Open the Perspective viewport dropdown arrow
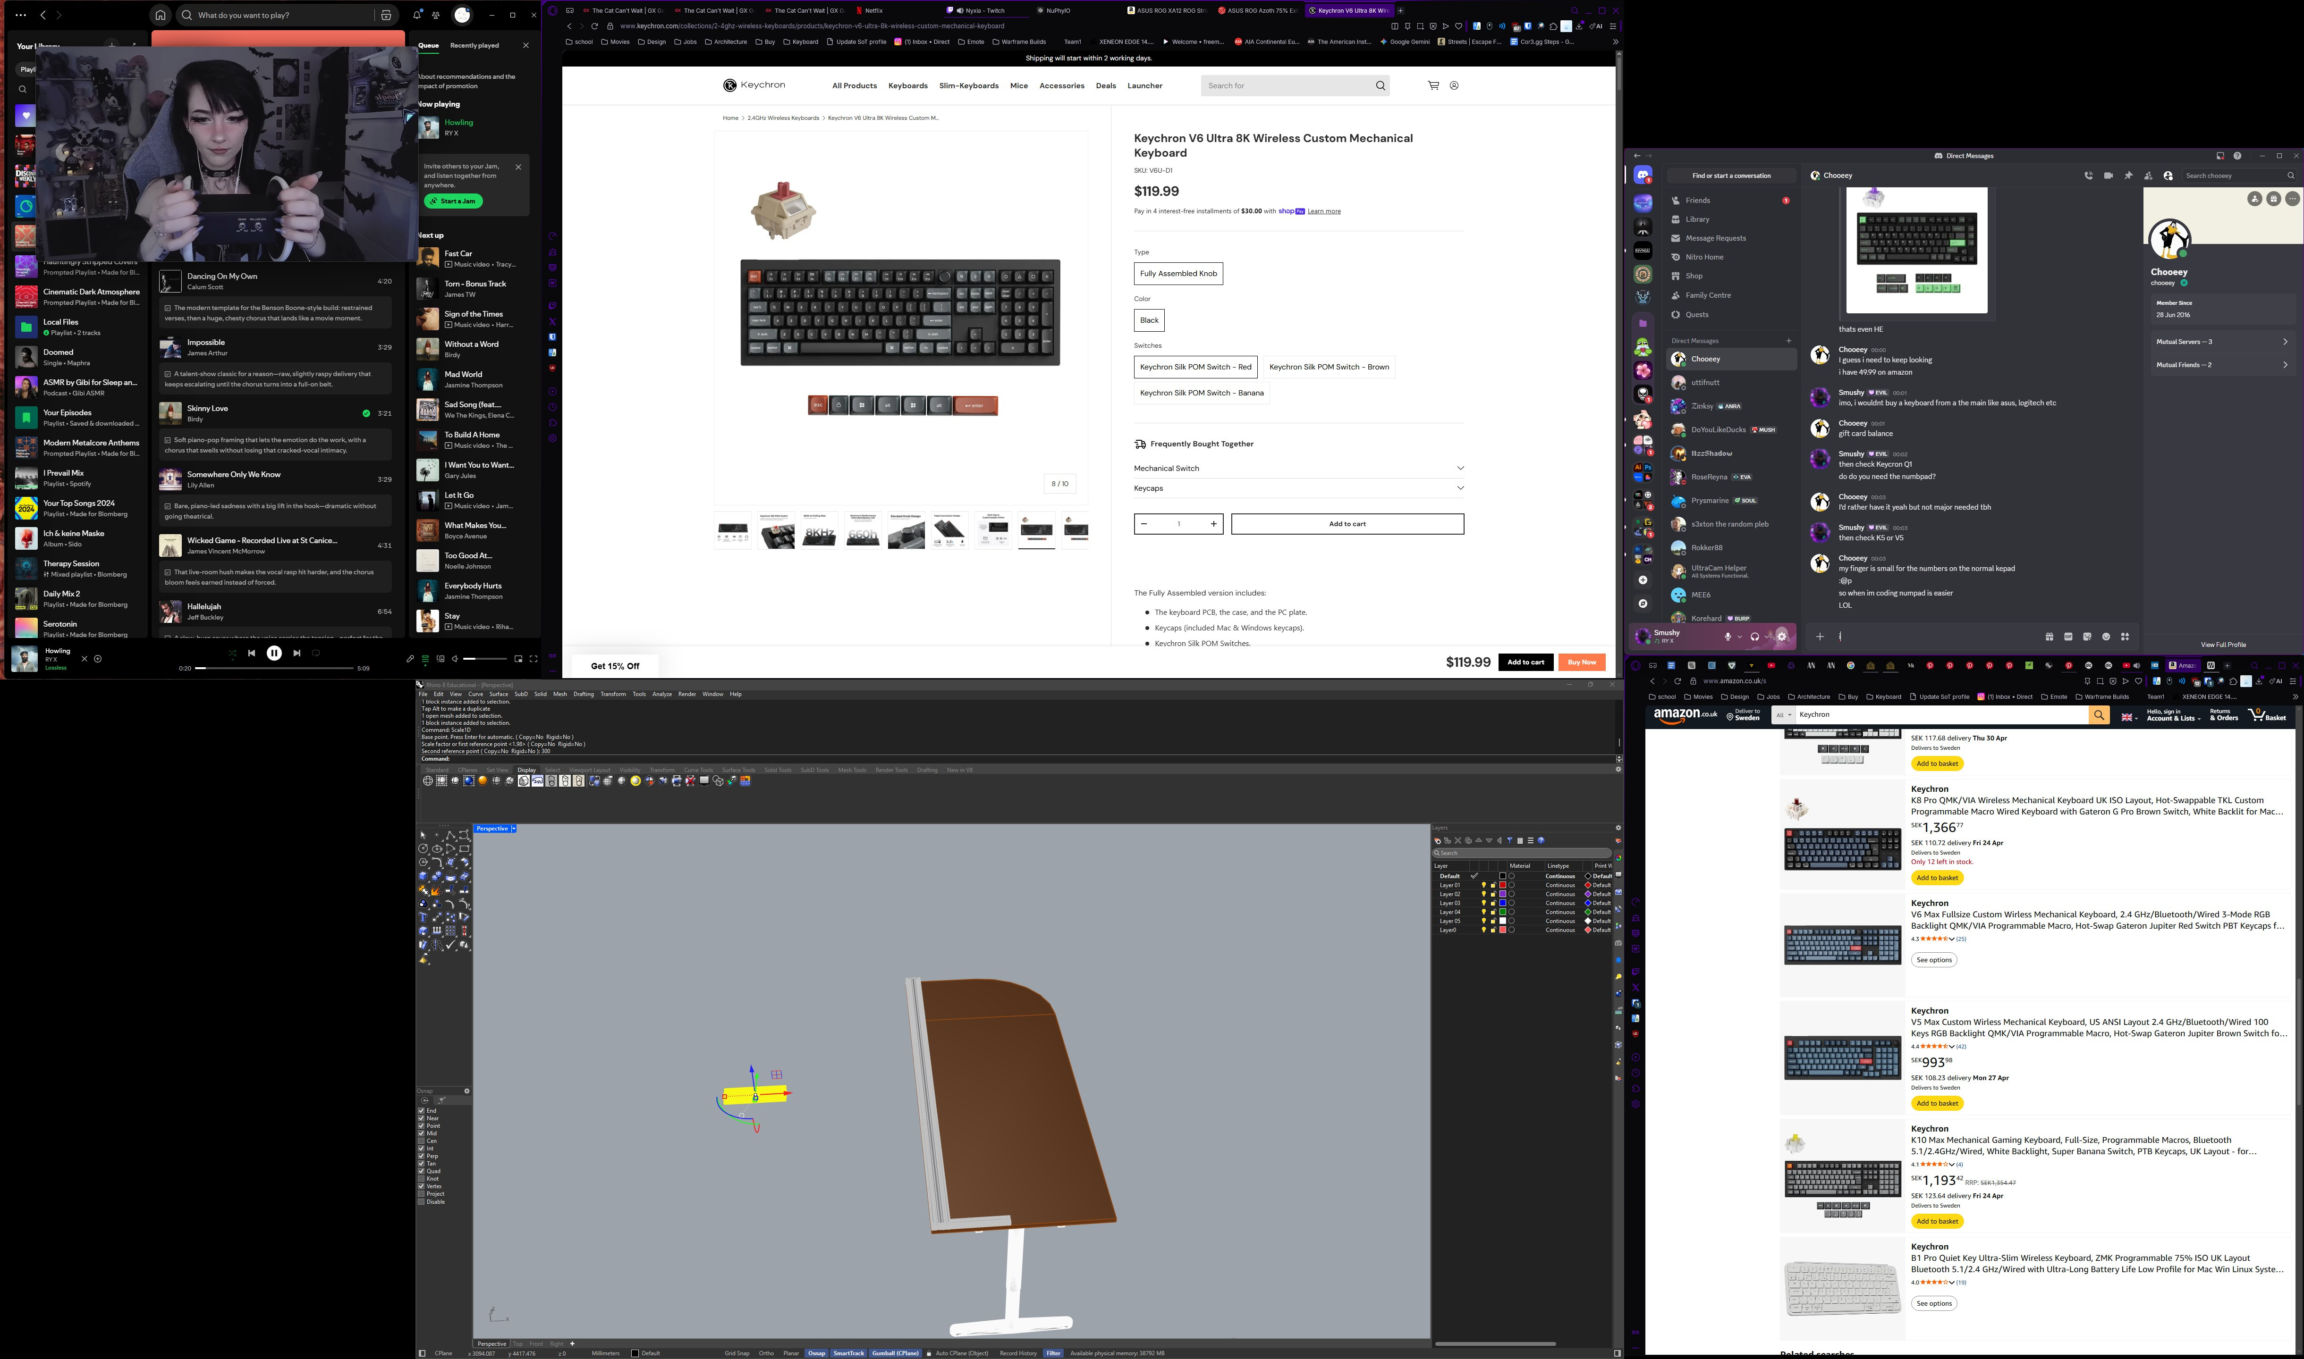 [x=514, y=829]
